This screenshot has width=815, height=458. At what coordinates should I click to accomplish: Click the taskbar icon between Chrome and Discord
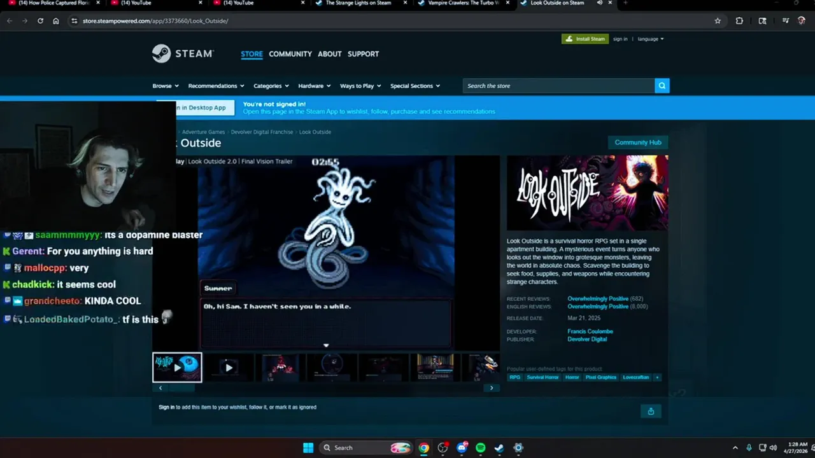tap(443, 448)
